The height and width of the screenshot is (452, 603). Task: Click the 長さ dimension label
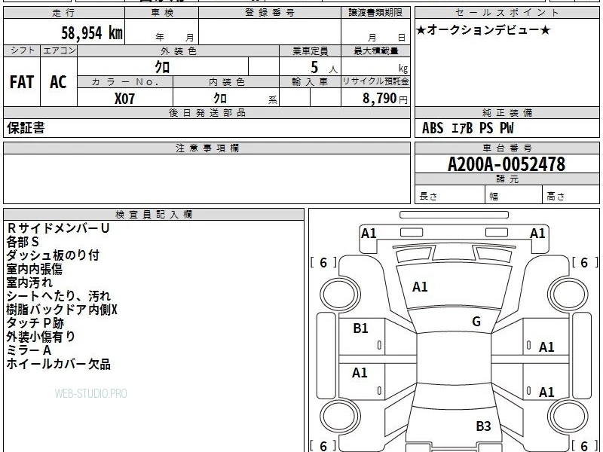tap(428, 196)
